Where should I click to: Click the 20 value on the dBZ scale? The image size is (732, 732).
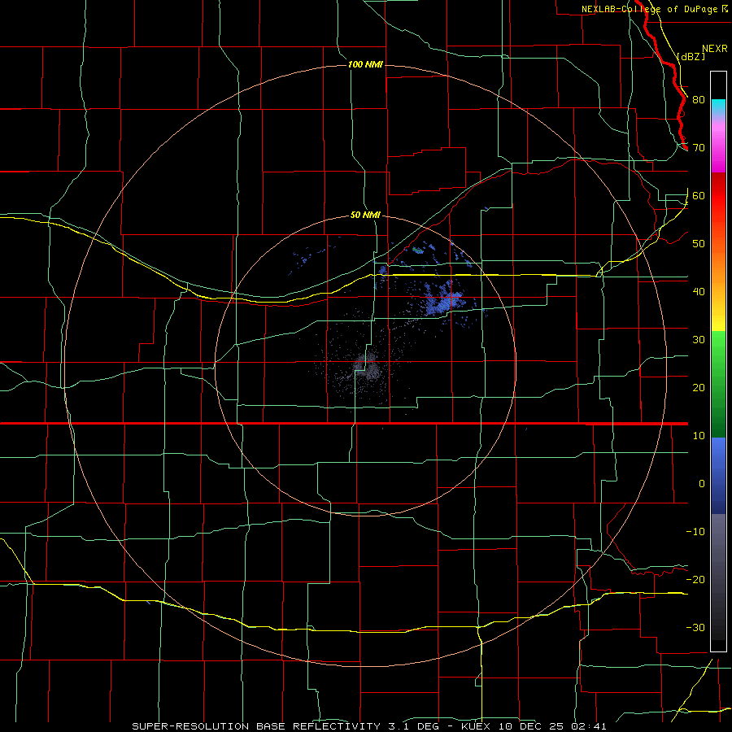point(699,388)
